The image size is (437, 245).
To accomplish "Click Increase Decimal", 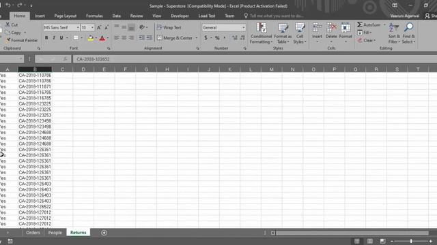I will (x=235, y=38).
